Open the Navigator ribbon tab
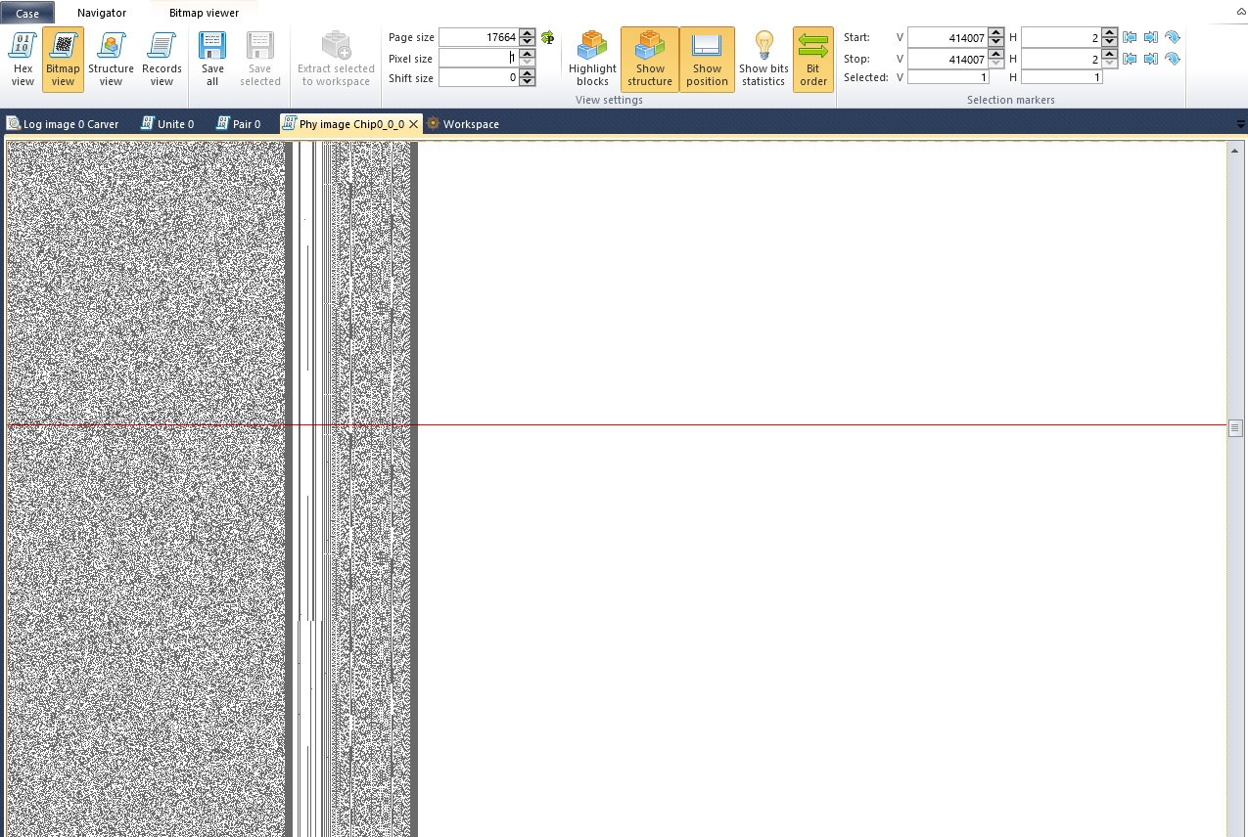This screenshot has width=1248, height=837. point(102,14)
